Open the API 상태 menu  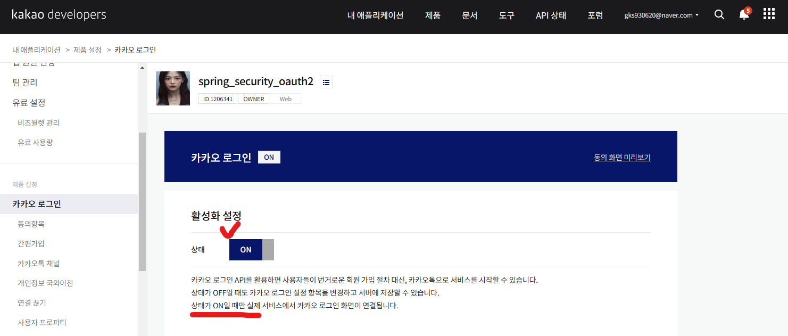(x=551, y=15)
